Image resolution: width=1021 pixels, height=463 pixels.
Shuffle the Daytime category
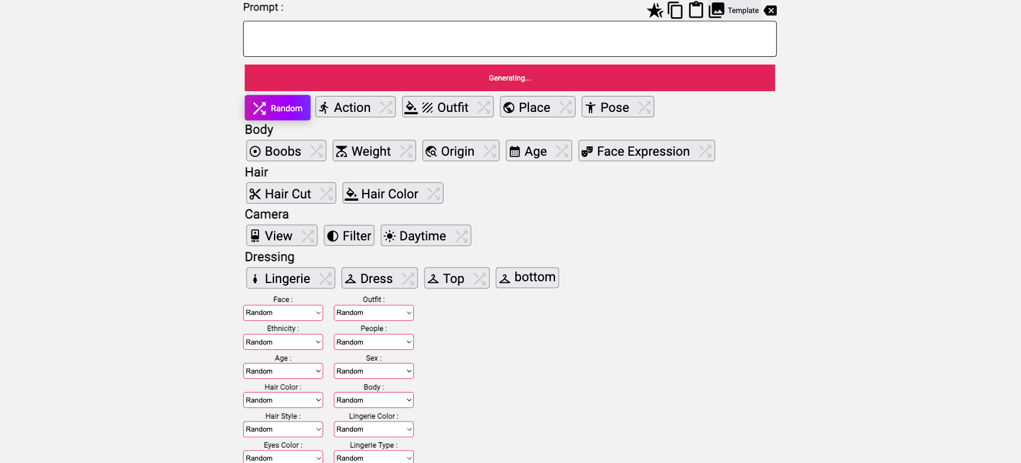coord(461,236)
